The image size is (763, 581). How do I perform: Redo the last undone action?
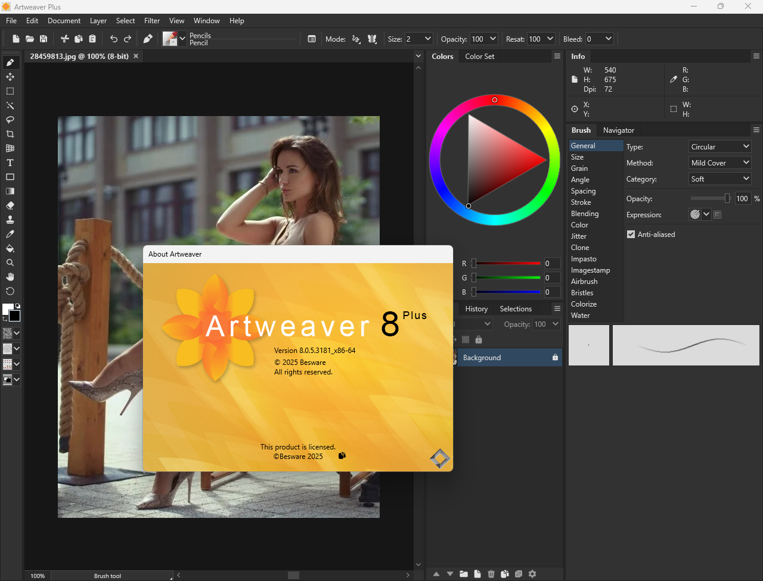pos(128,39)
